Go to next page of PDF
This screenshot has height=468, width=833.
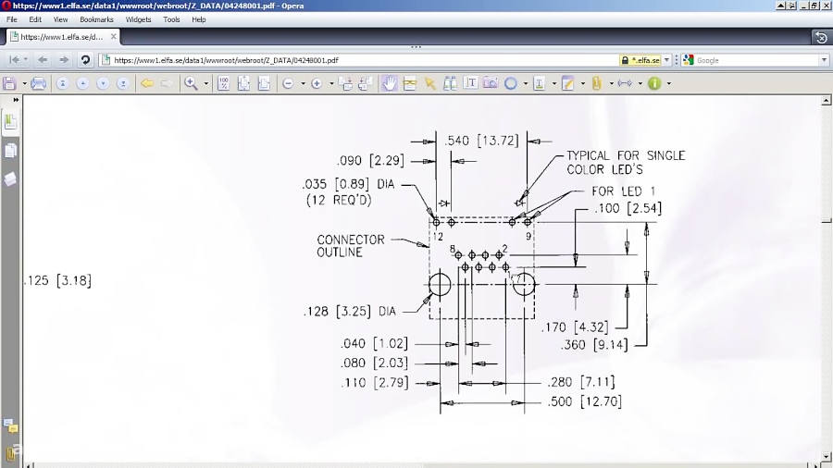103,84
